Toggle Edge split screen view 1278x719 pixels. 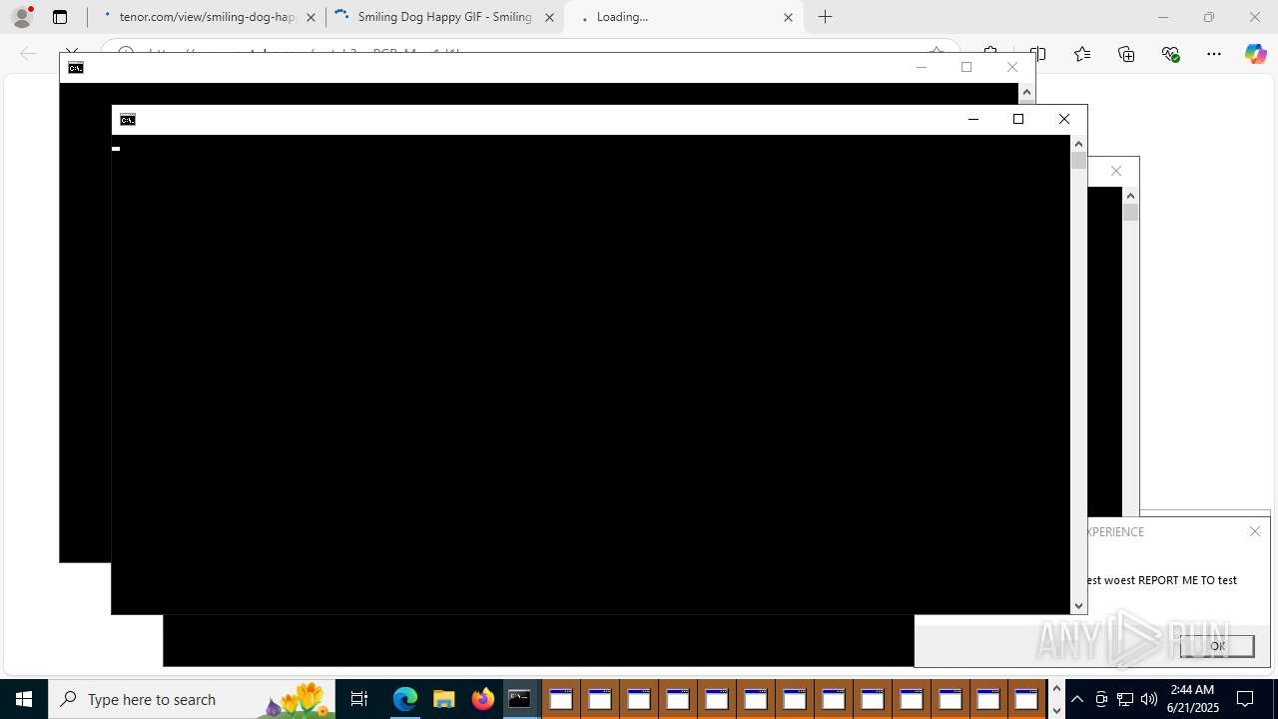point(1038,54)
